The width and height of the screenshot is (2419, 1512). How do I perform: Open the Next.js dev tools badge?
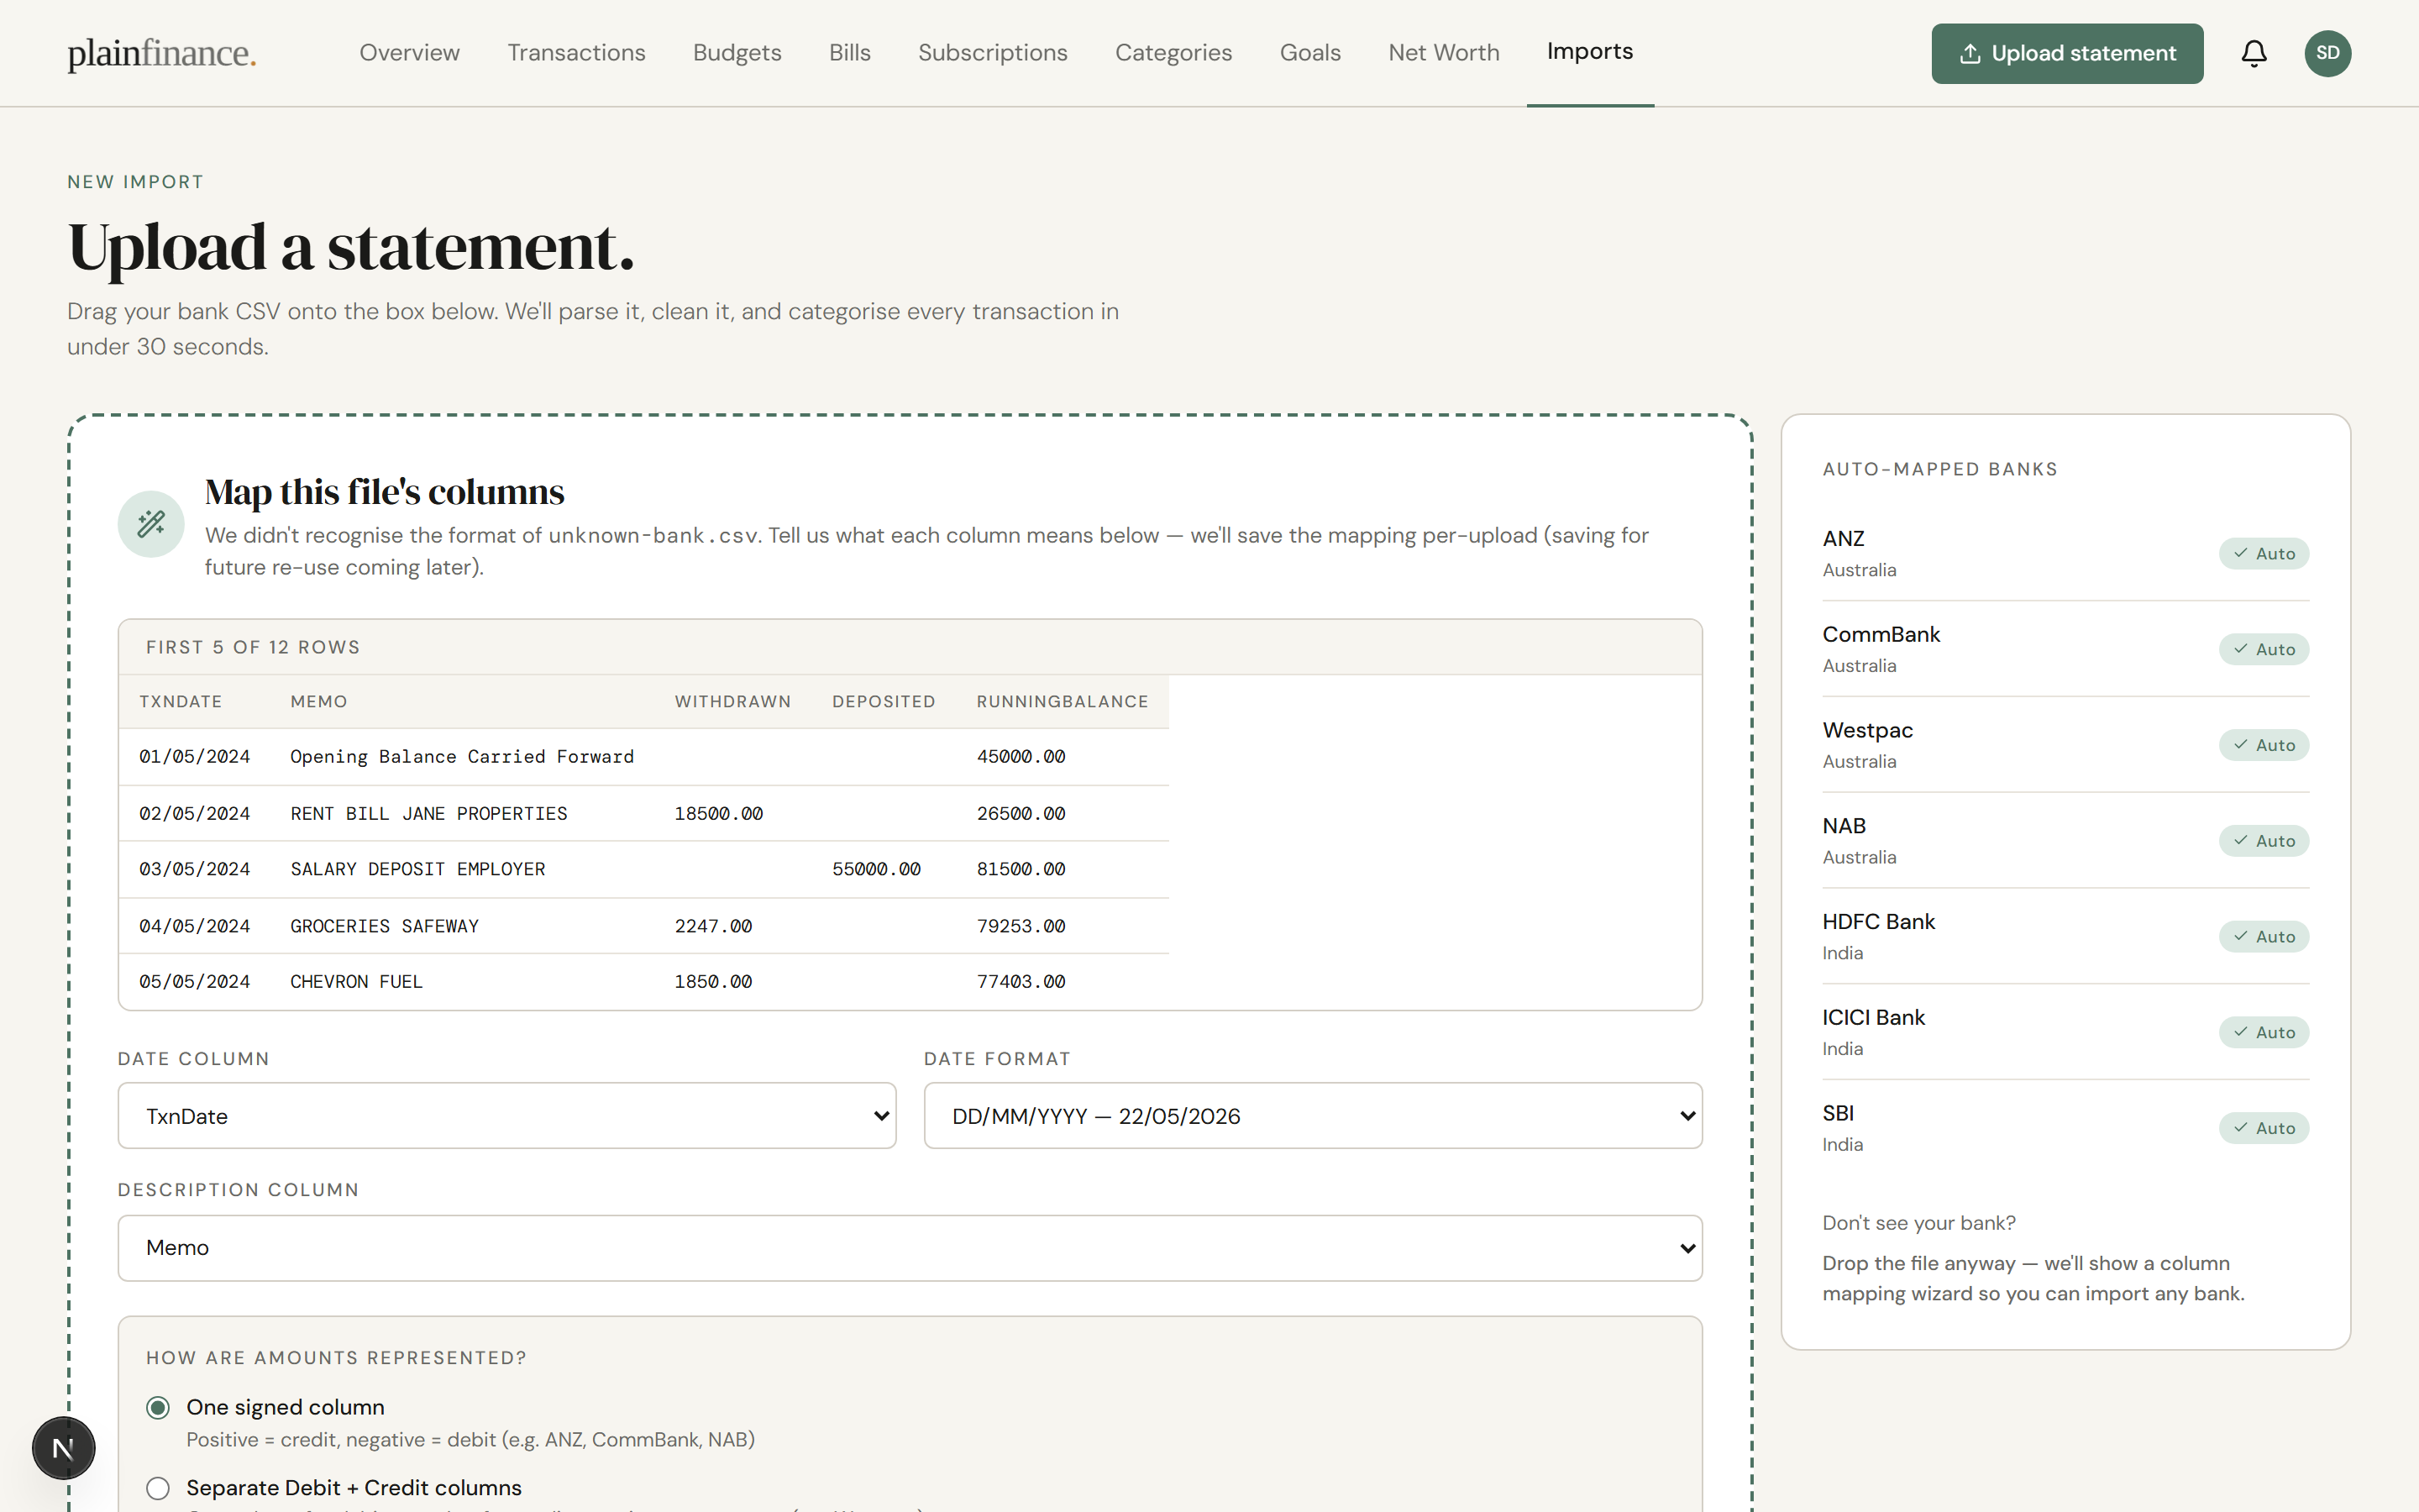[x=63, y=1447]
